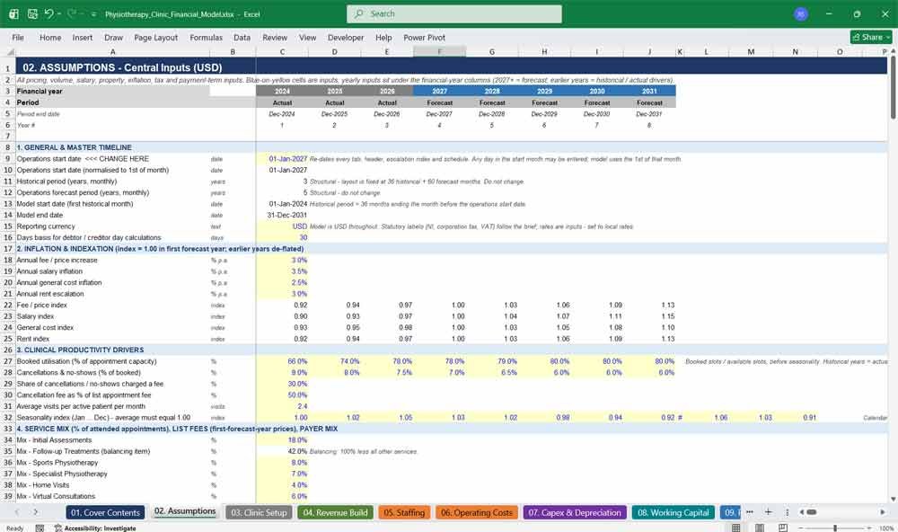Click the 100% zoom level label
Image resolution: width=898 pixels, height=532 pixels.
click(x=886, y=528)
